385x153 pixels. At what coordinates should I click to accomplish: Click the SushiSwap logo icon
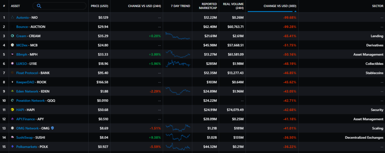(x=12, y=138)
